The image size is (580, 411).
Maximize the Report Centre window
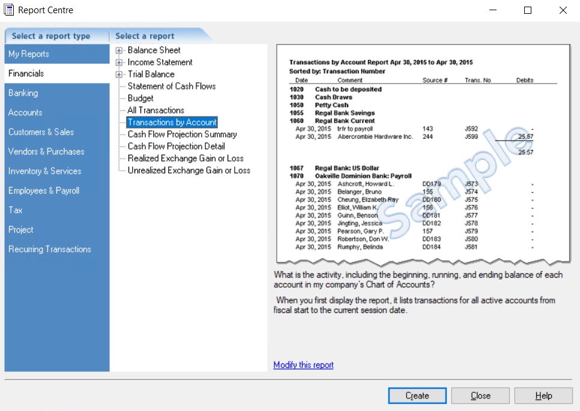528,10
